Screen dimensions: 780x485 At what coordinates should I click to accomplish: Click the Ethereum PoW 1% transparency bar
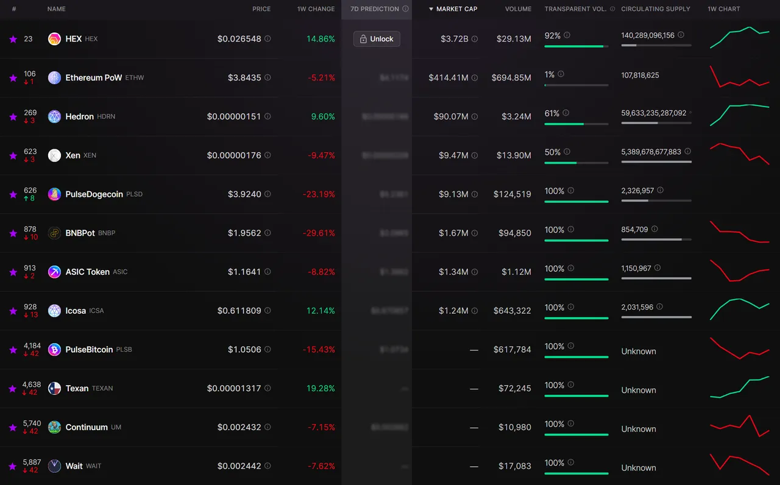576,85
